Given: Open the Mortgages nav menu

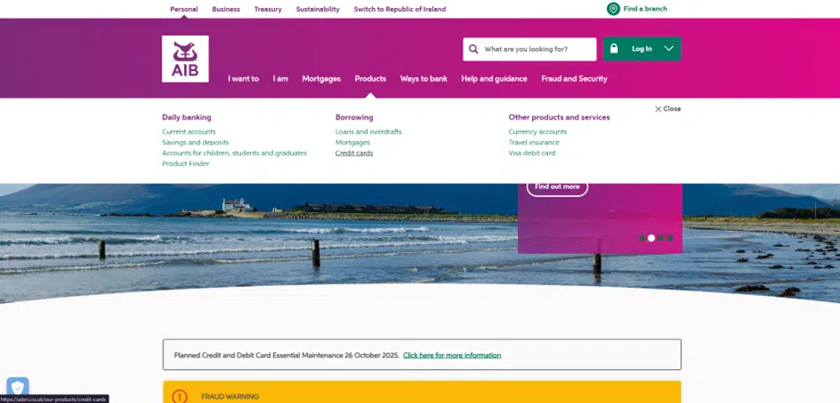Looking at the screenshot, I should (321, 78).
